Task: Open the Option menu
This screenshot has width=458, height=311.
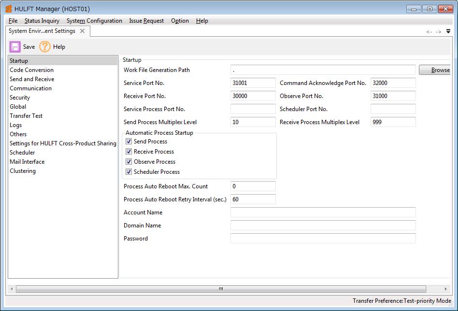Action: click(180, 21)
